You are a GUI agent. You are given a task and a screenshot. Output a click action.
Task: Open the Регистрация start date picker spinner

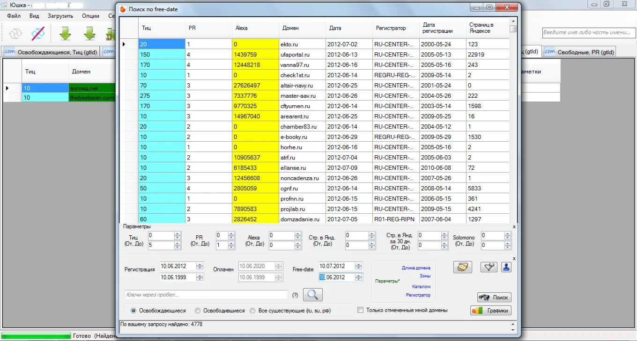(200, 266)
